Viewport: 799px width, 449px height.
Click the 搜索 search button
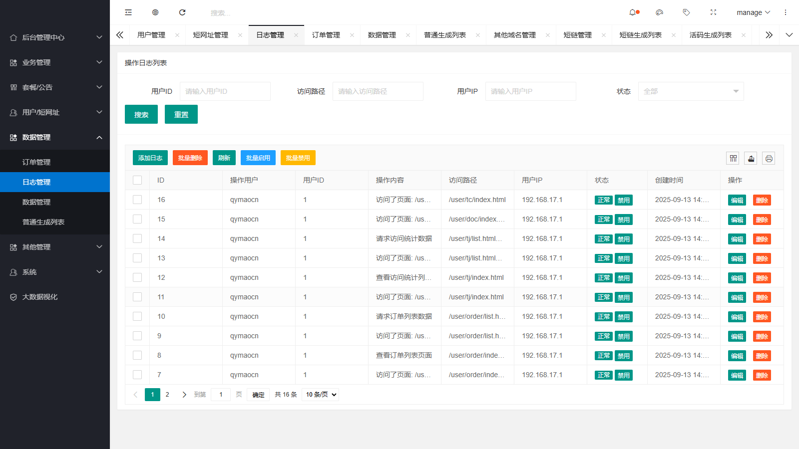coord(141,114)
